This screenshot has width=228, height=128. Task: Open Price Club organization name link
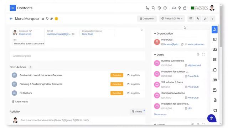click(87, 34)
